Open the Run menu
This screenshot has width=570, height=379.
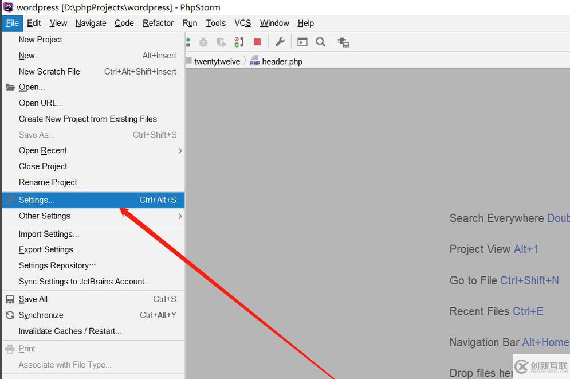coord(190,24)
